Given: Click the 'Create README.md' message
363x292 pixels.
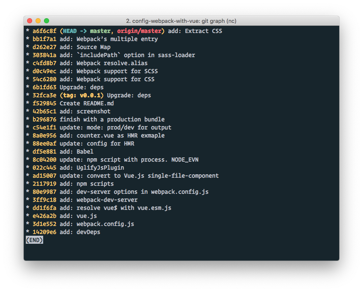Looking at the screenshot, I should (87, 103).
